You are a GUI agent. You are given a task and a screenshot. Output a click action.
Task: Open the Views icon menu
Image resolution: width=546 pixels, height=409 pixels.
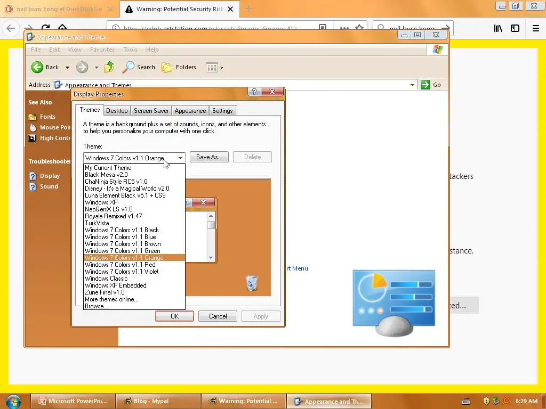[x=212, y=67]
